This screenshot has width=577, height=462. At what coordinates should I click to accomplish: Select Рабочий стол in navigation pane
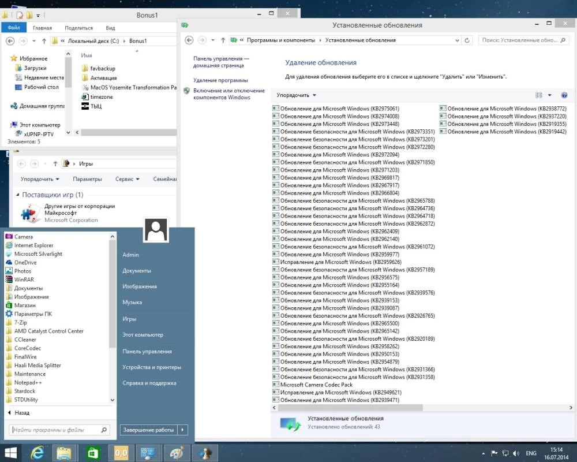click(x=37, y=87)
